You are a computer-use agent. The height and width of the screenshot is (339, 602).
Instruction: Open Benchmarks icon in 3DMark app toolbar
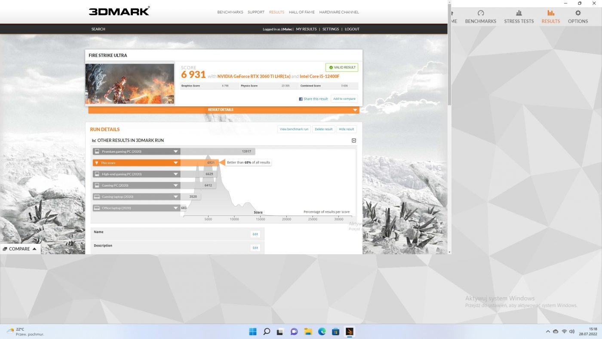click(481, 13)
